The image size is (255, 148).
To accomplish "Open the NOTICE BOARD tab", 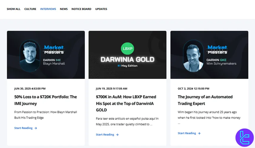I will [81, 9].
